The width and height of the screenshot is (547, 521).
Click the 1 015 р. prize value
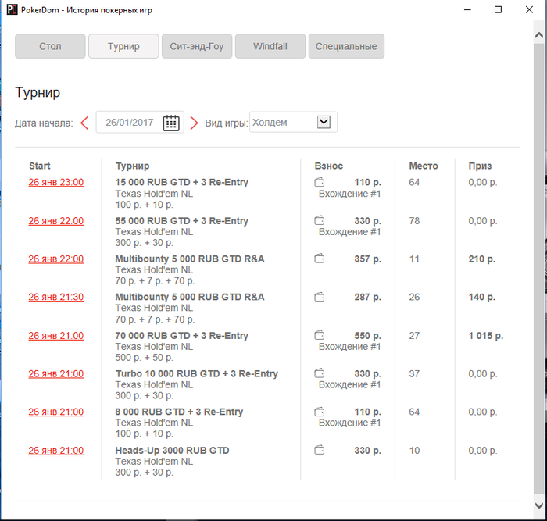(x=485, y=335)
